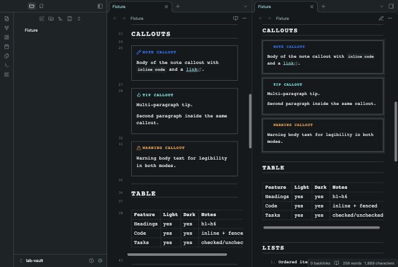
Task: Click right pane table horizontal scrollbar
Action: coord(322,227)
